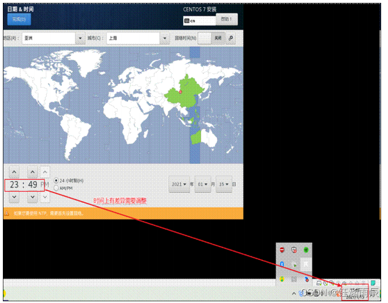Click the orange NTP warning triangle icon
This screenshot has width=388, height=303.
[7, 213]
